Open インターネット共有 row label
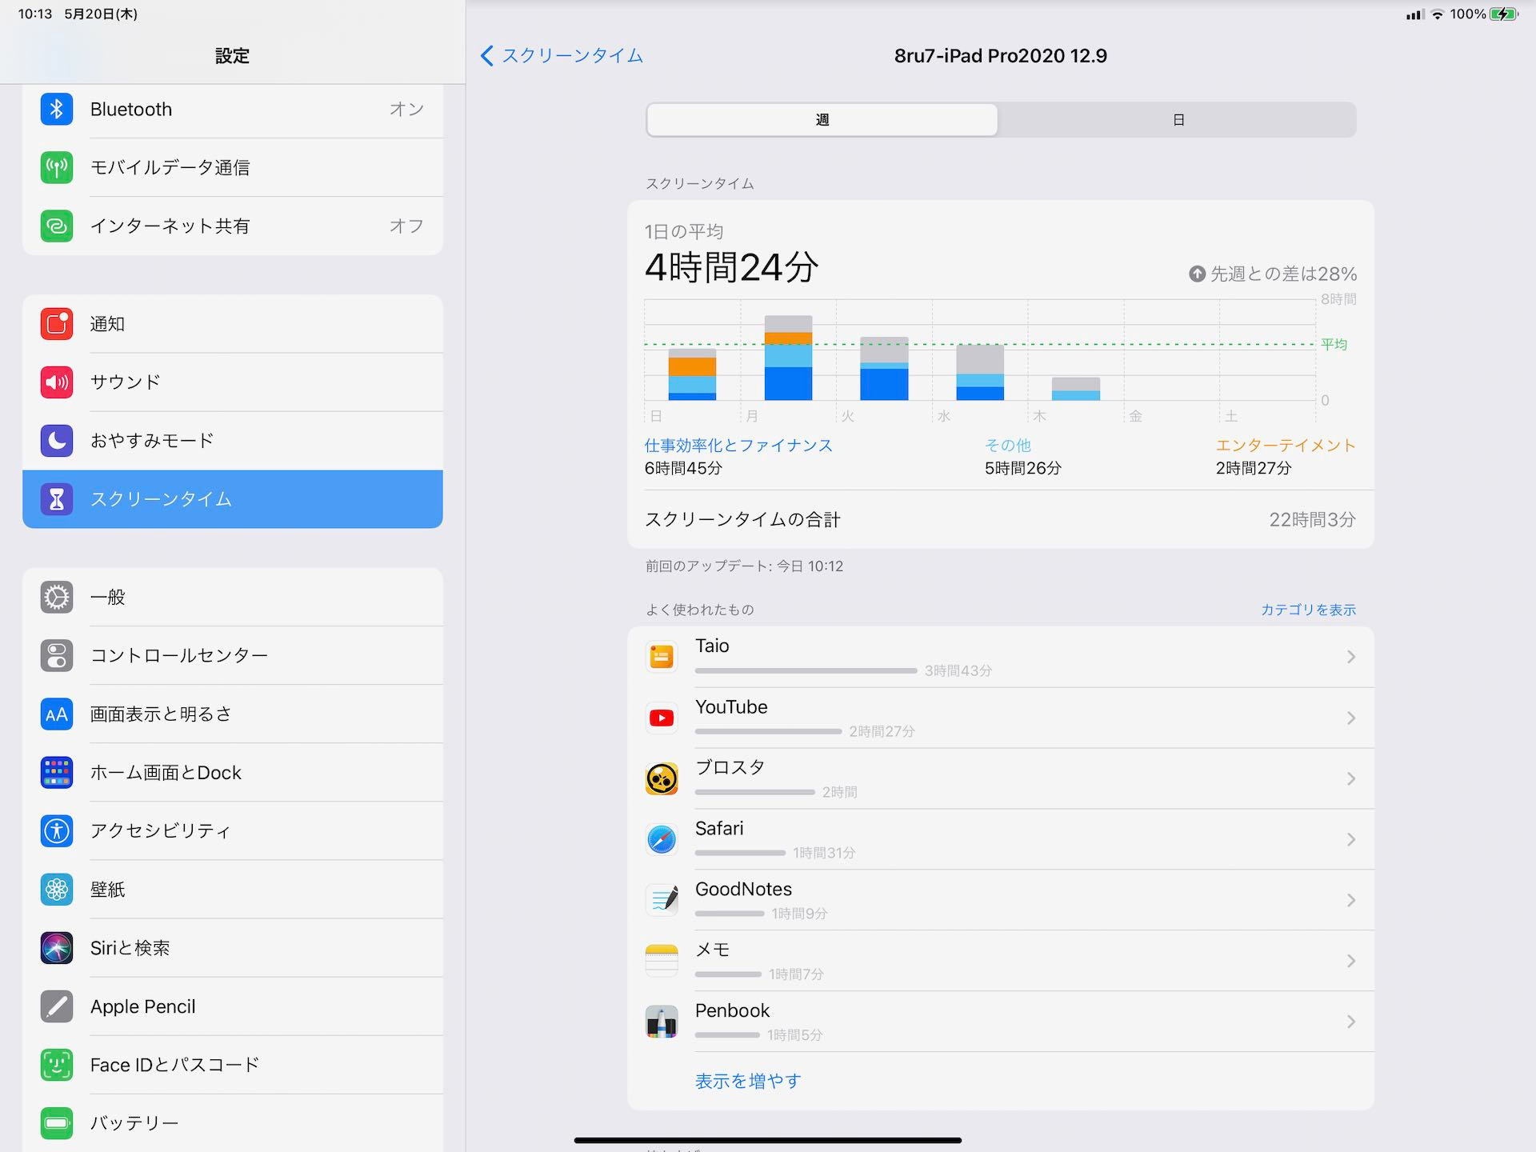 pos(170,226)
